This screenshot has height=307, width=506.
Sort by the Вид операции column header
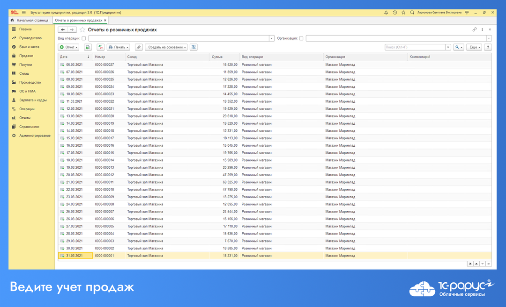pos(281,57)
